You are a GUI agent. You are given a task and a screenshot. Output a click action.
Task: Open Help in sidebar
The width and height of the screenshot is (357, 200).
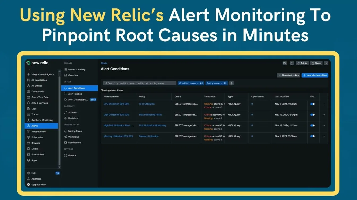coord(32,173)
